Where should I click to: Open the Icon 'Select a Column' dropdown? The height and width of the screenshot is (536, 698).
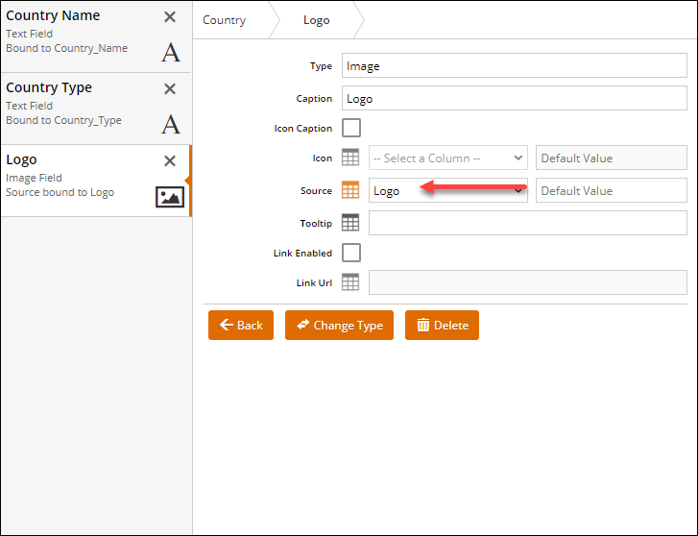tap(447, 158)
